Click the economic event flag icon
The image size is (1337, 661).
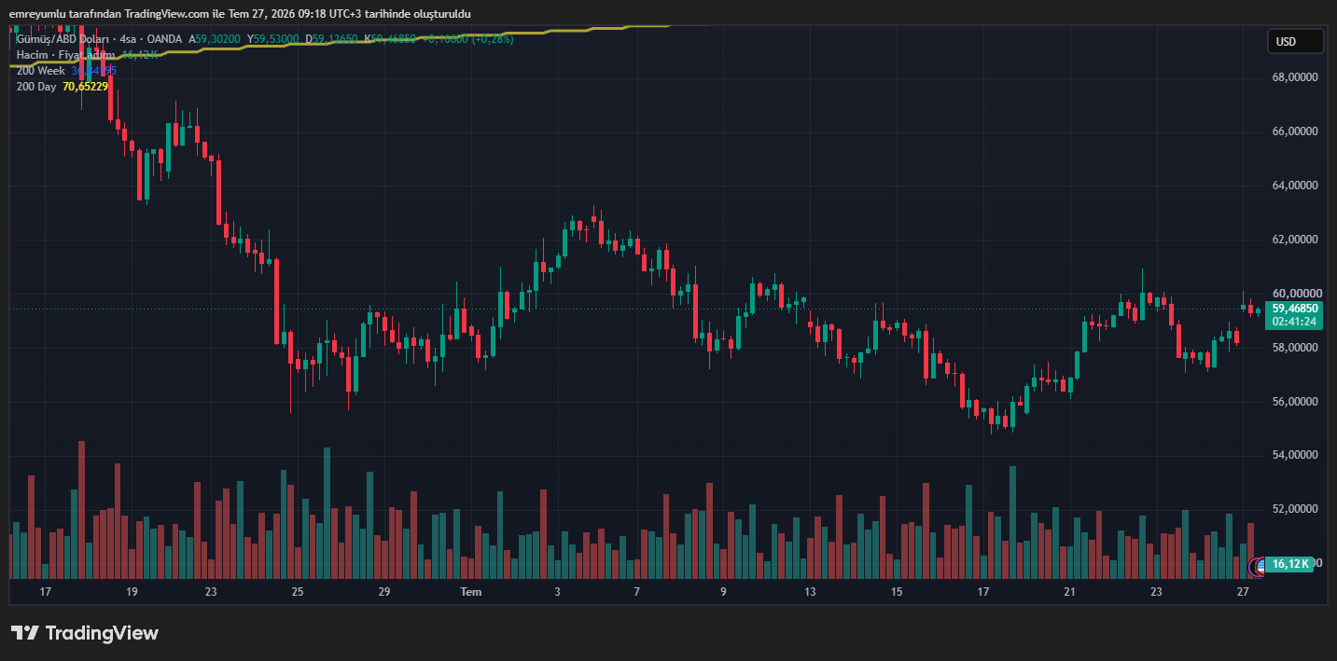1260,565
